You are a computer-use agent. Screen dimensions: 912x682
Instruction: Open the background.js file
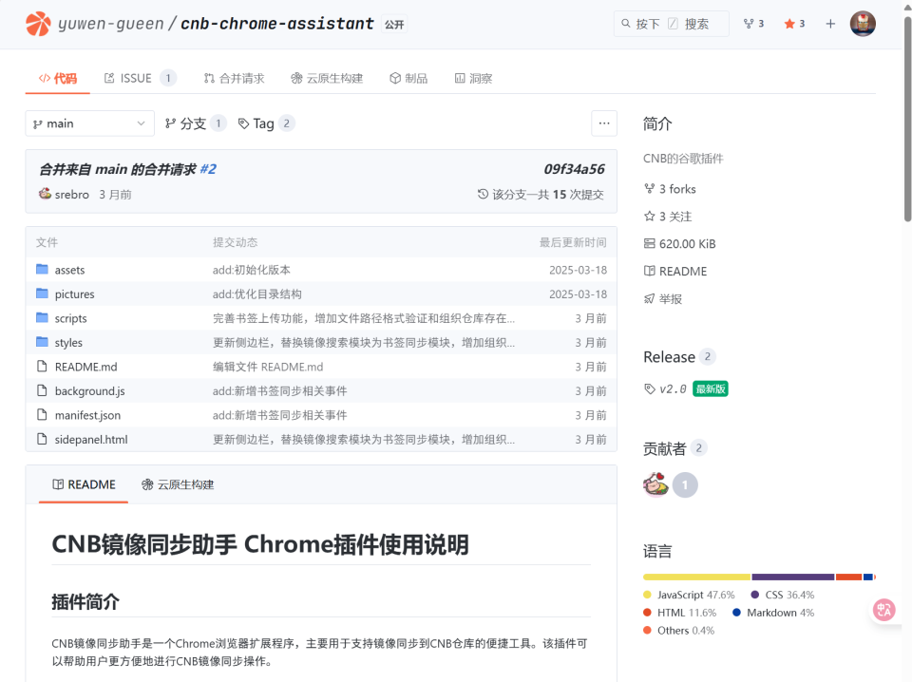click(89, 391)
